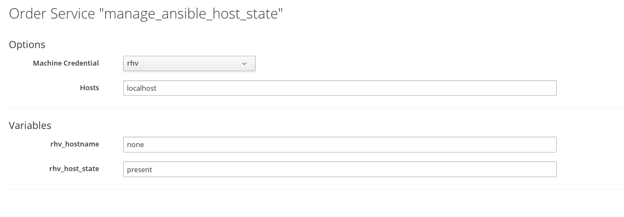This screenshot has height=217, width=624.
Task: Click the rhv_hostname label
Action: 74,144
